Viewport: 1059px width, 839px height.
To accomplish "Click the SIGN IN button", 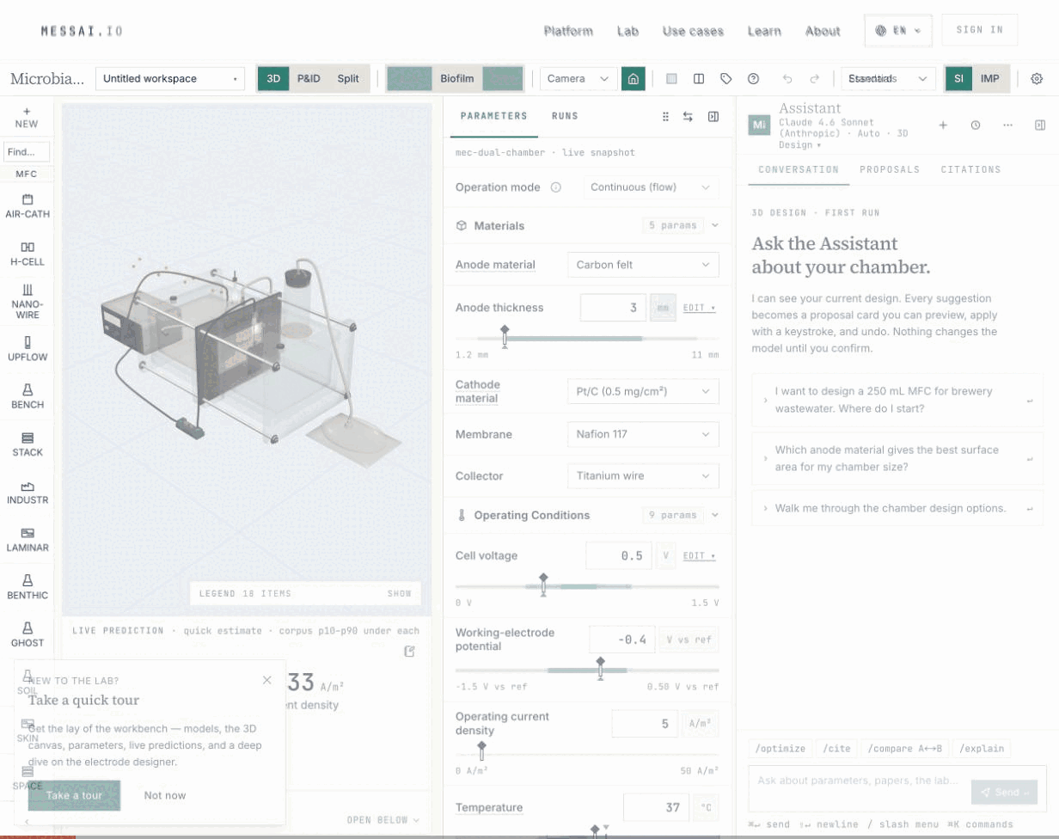I will (x=980, y=30).
